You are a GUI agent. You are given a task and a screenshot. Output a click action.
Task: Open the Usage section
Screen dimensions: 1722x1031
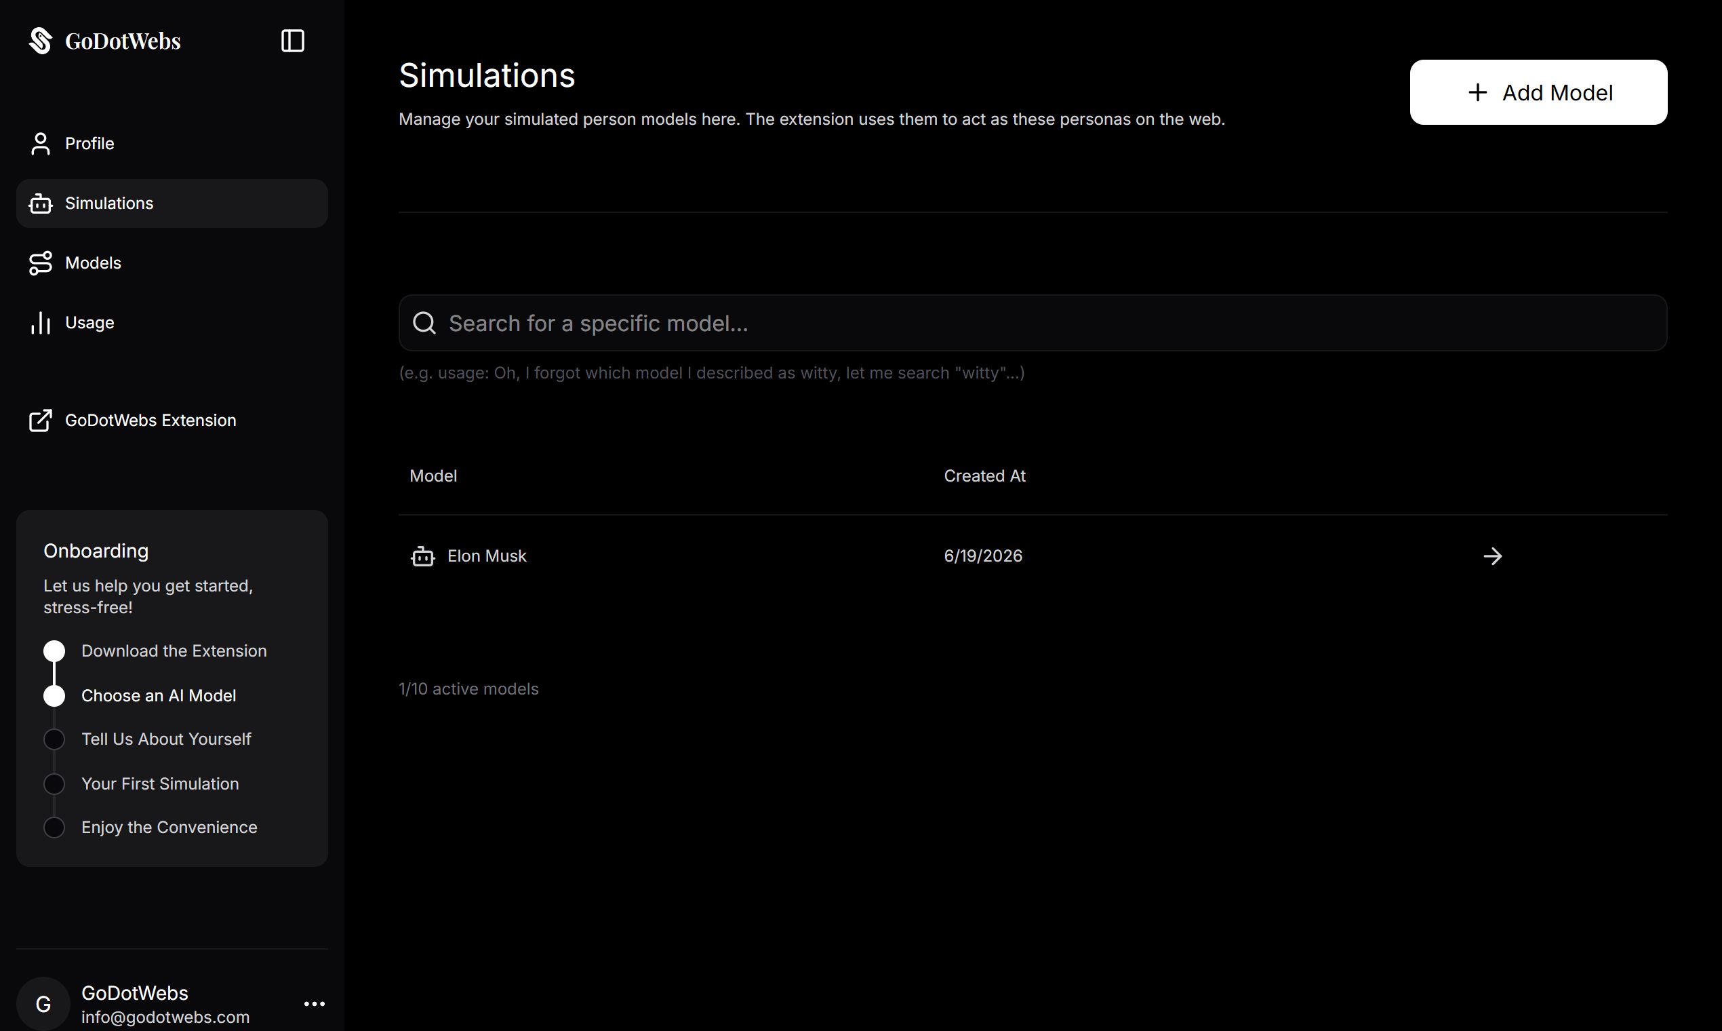click(x=172, y=323)
